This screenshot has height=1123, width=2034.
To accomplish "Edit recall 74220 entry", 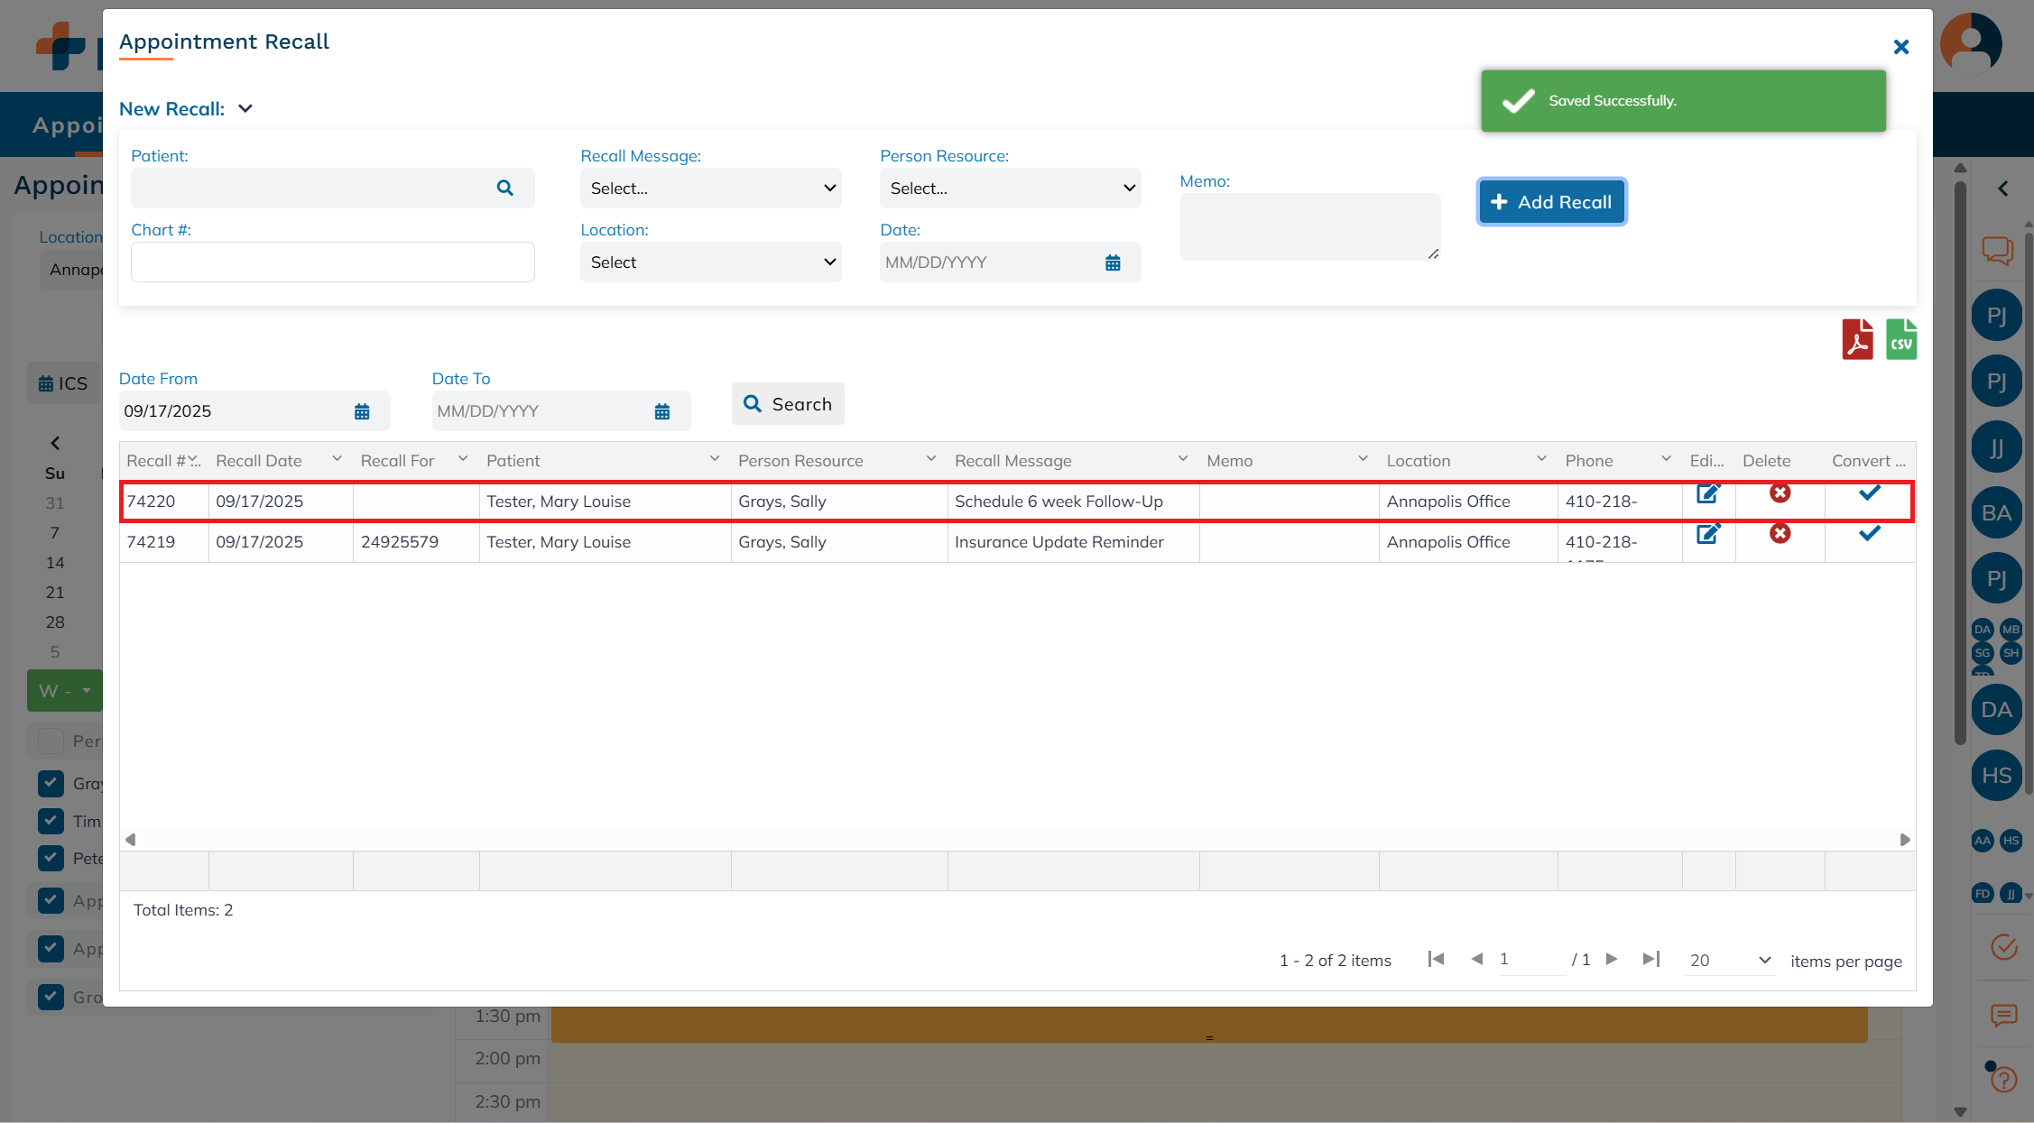I will point(1707,494).
